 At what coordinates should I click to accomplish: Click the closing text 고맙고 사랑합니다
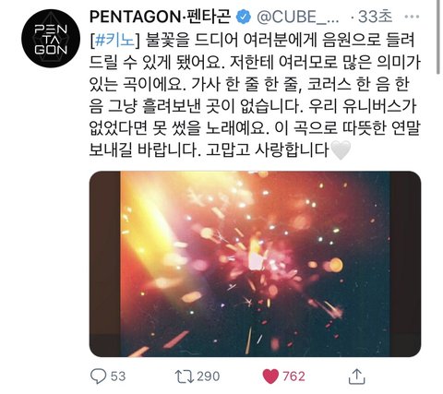coord(267,150)
